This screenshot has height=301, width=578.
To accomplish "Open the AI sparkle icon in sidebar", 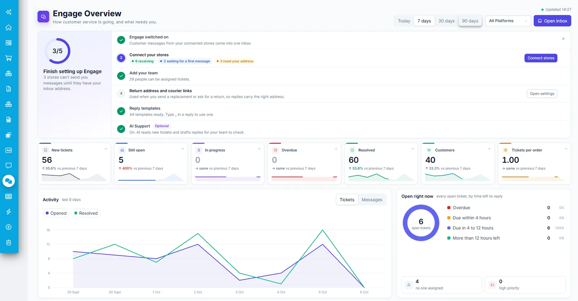I will [x=9, y=12].
